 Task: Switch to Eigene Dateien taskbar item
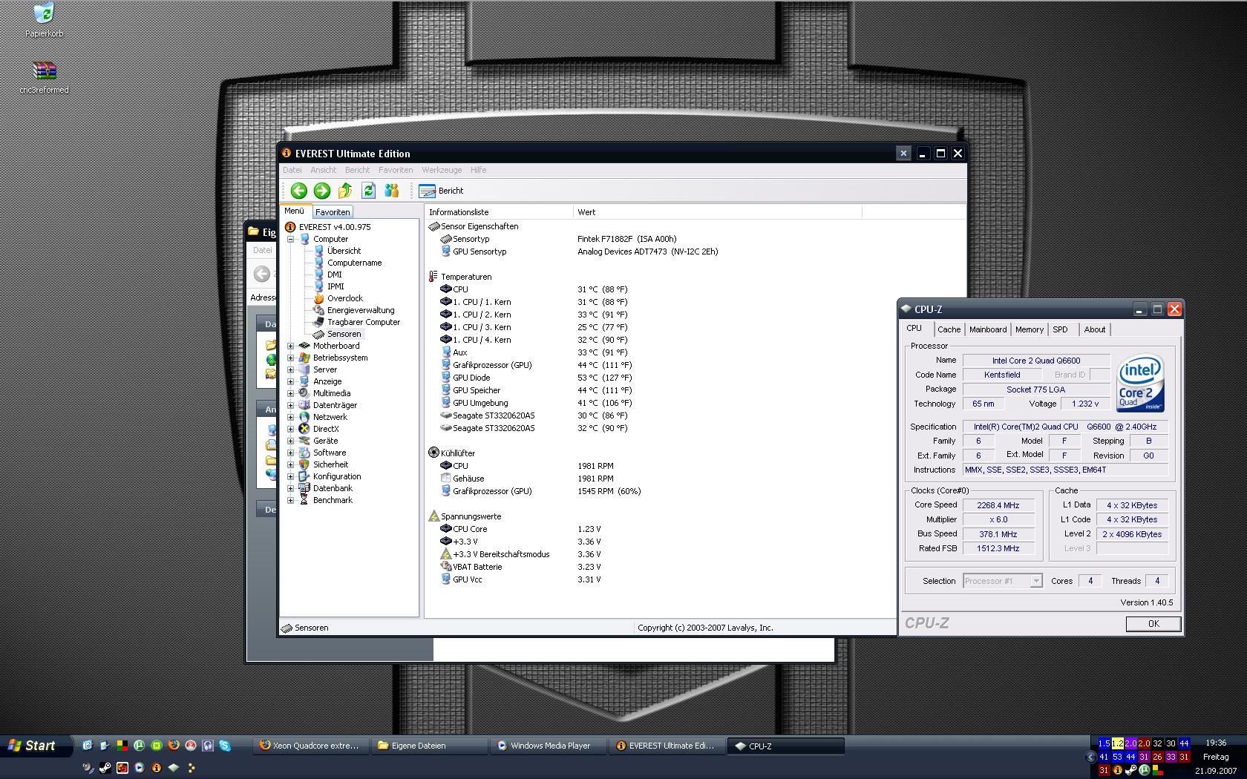pos(429,746)
